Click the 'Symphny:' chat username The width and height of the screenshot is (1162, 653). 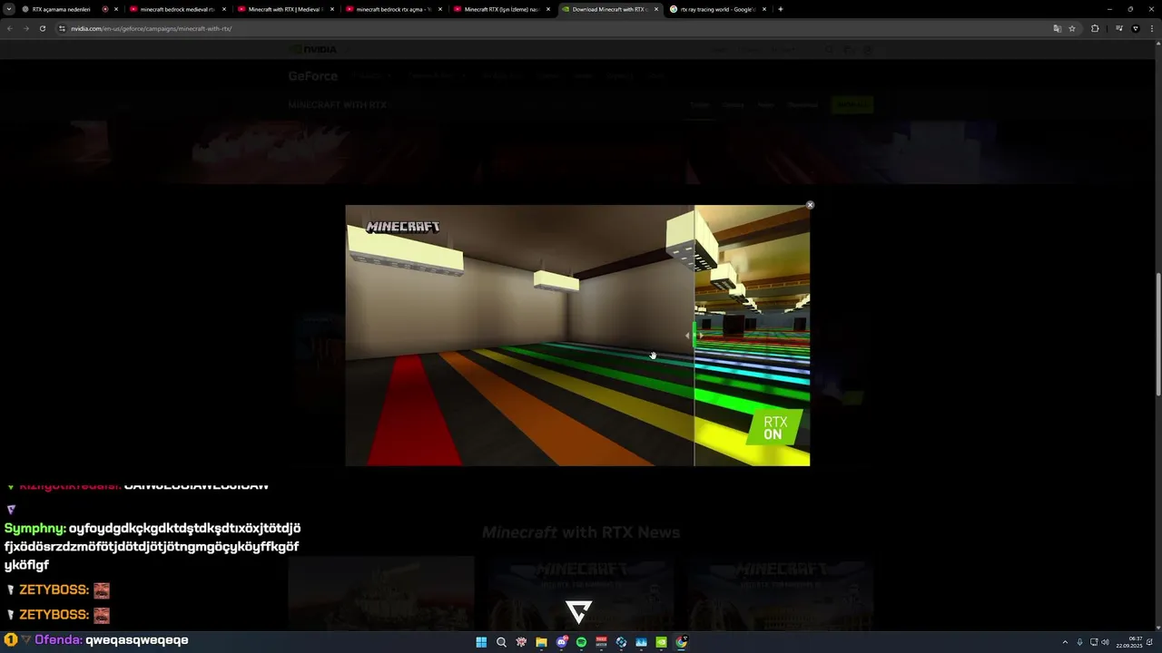(34, 528)
